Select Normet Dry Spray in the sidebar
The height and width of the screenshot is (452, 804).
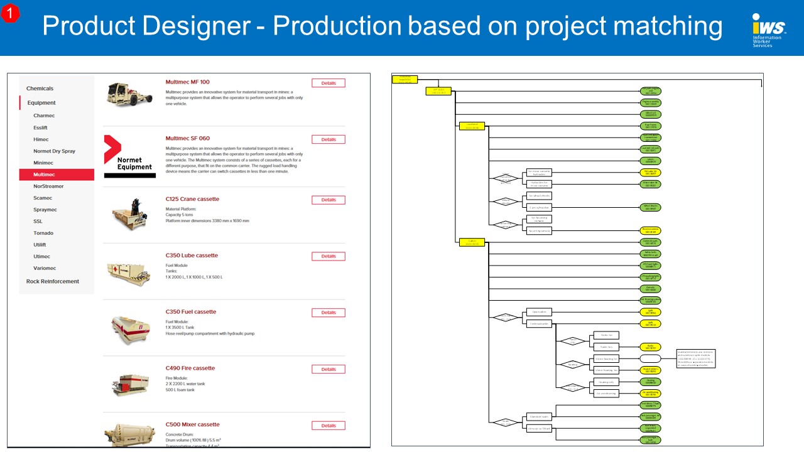[54, 151]
